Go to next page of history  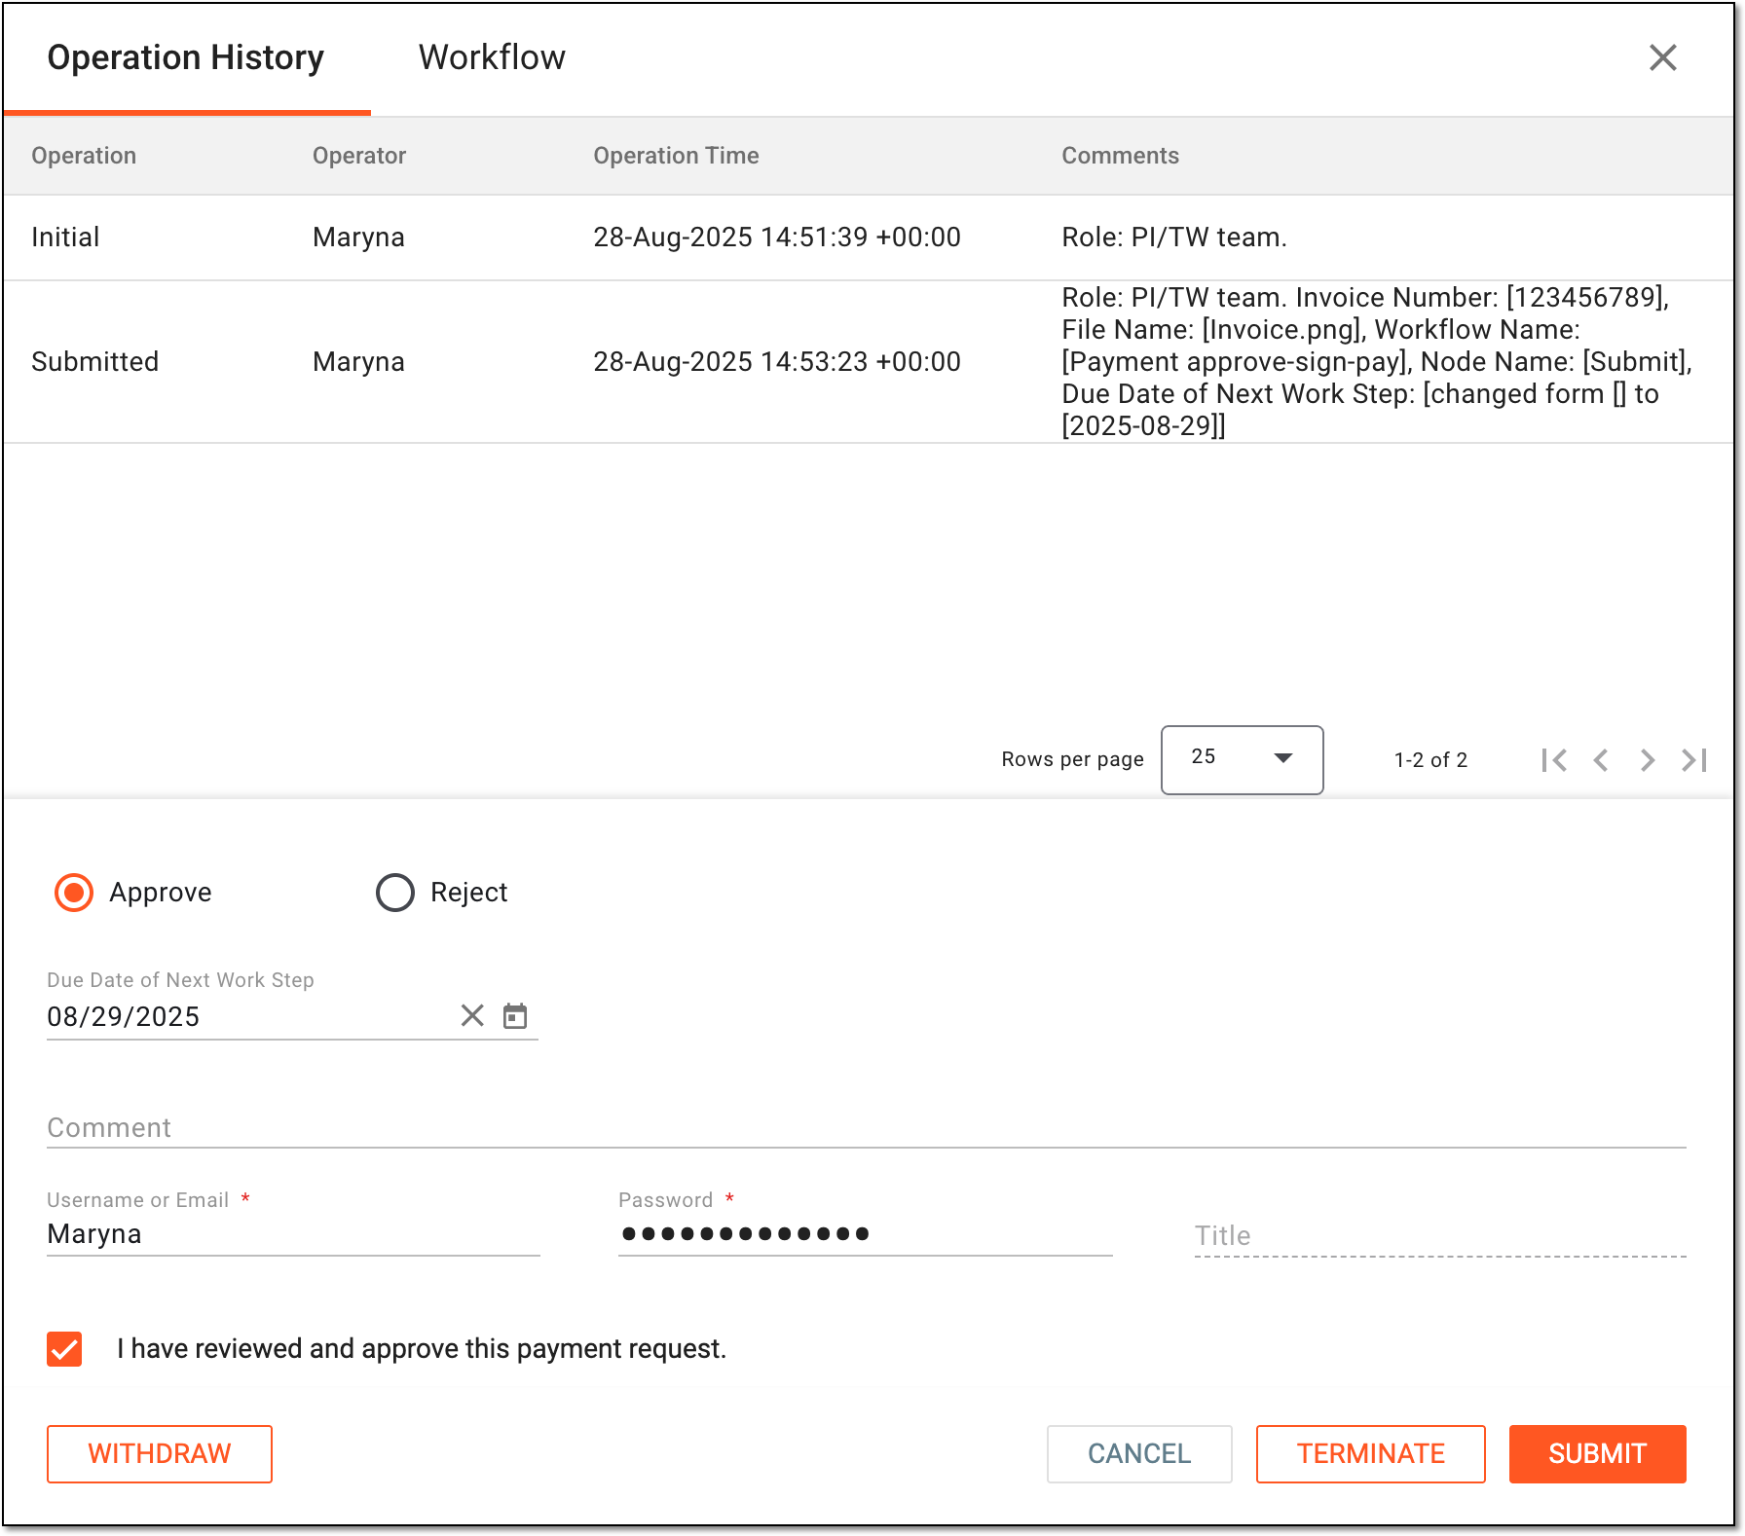1647,760
